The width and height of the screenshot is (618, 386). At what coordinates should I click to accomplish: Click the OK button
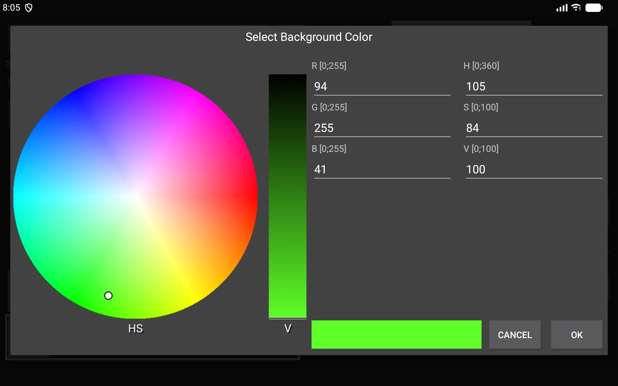576,335
